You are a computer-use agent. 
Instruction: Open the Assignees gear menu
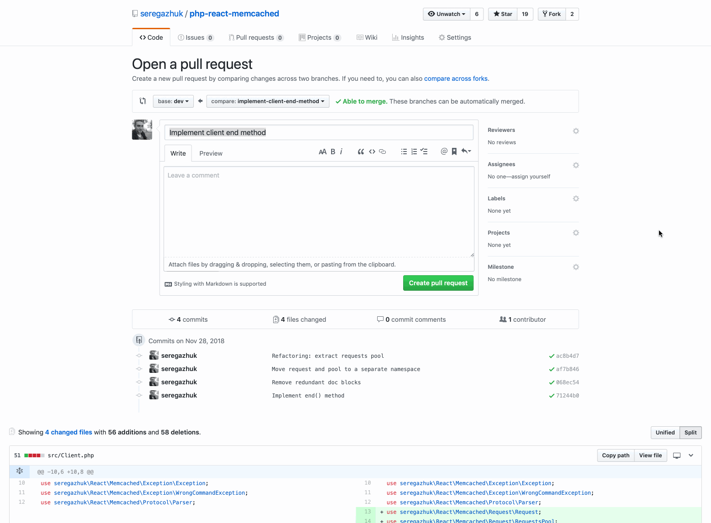tap(576, 165)
